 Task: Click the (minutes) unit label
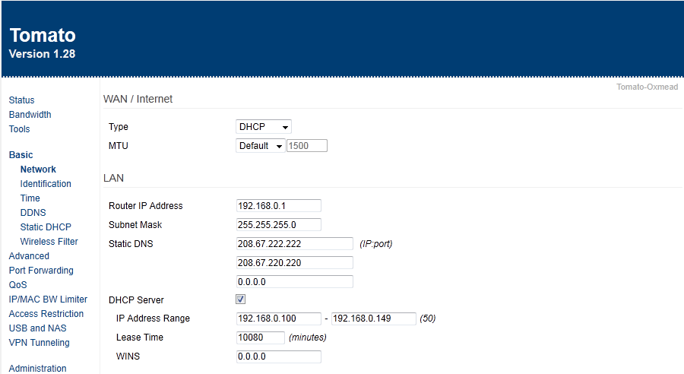308,338
